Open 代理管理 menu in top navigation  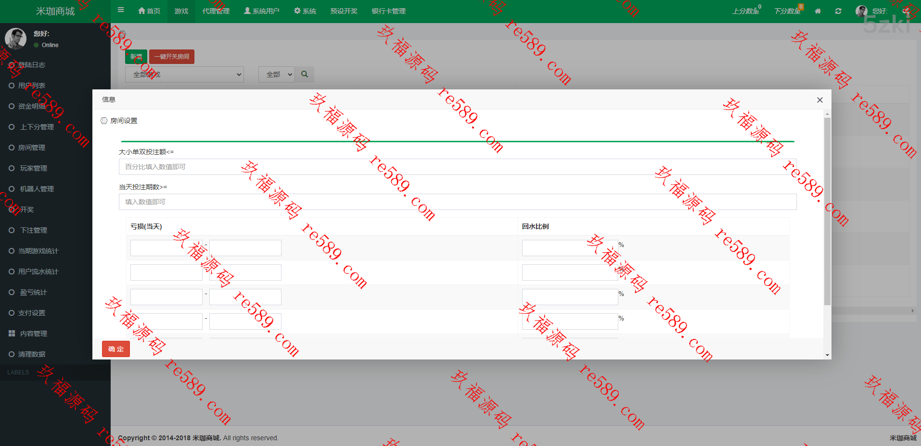216,11
